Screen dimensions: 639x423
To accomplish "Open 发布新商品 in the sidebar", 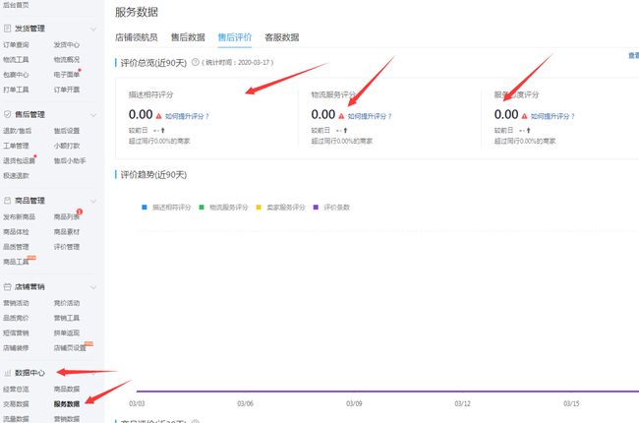I will pos(19,217).
